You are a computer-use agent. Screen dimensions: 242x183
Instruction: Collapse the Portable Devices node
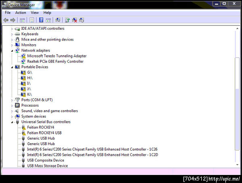tap(12, 67)
